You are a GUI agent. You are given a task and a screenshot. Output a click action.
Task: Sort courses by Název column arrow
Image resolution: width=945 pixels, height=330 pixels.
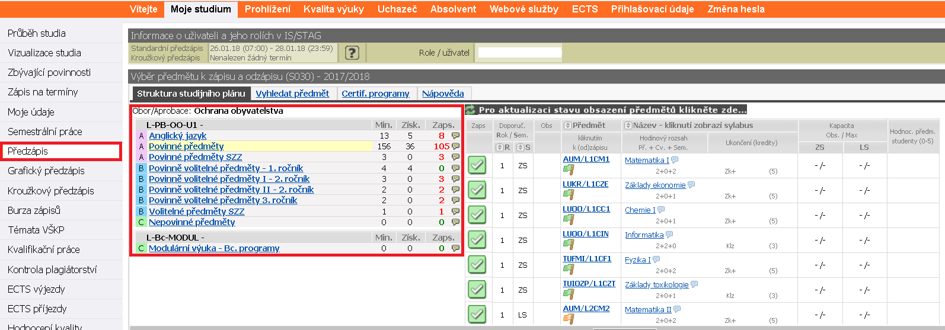click(628, 126)
